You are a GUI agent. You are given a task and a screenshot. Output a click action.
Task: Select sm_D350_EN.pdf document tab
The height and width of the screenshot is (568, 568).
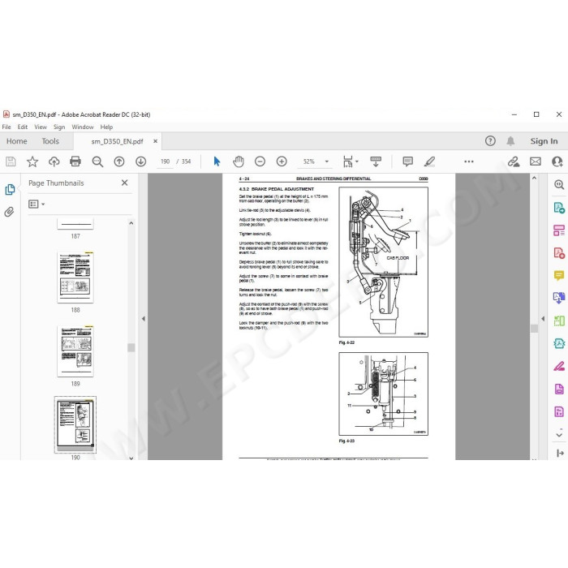click(117, 141)
